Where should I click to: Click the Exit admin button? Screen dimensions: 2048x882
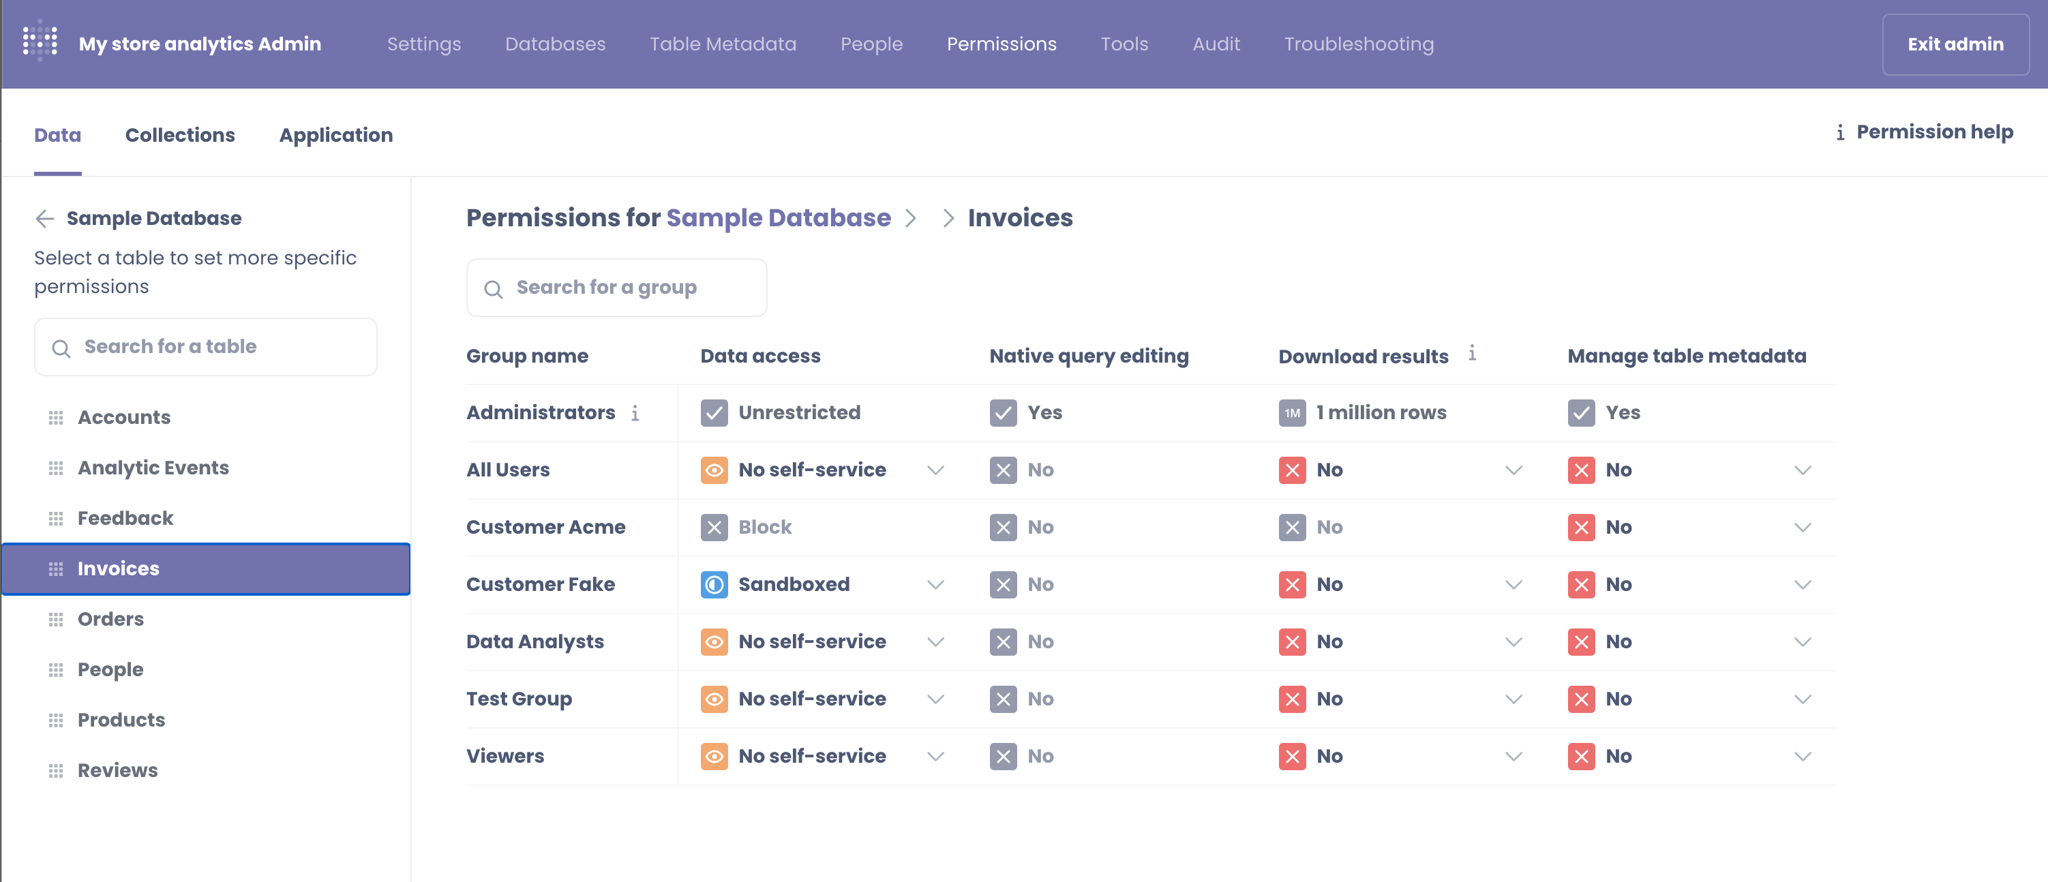pyautogui.click(x=1956, y=44)
